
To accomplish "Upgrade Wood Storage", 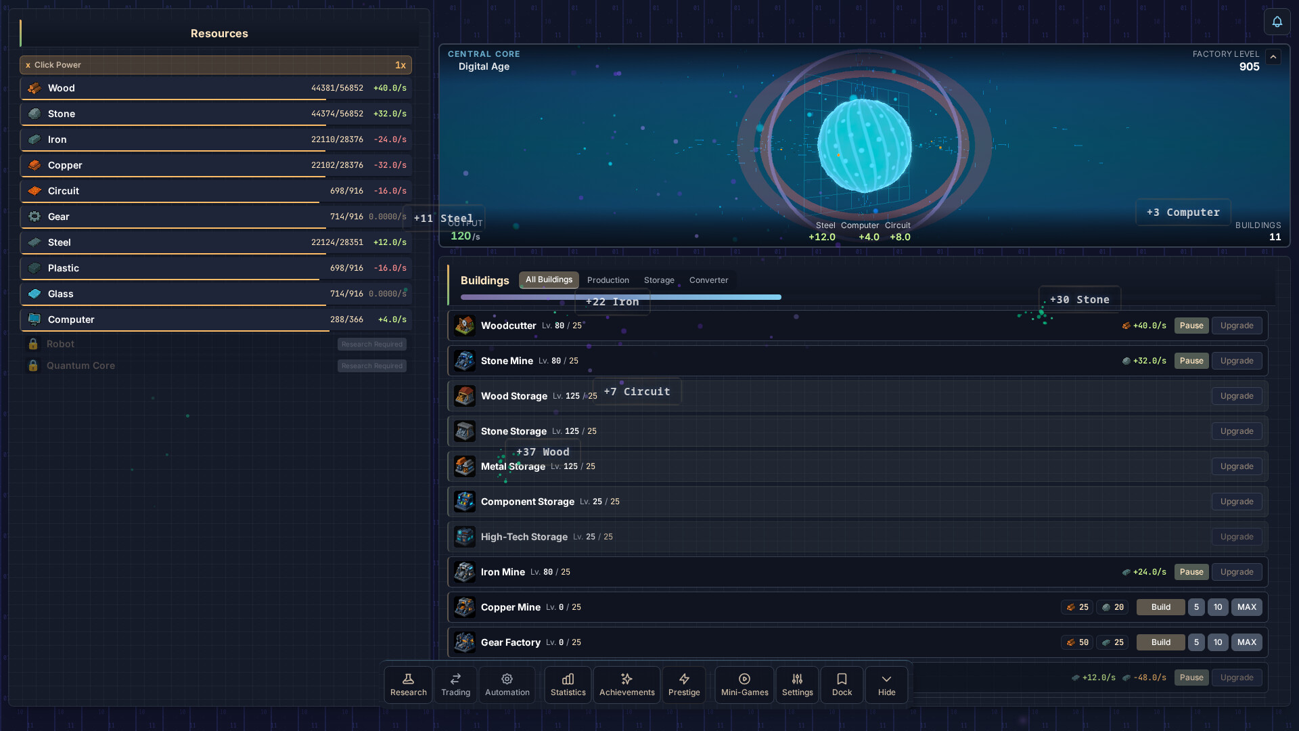I will click(1237, 396).
